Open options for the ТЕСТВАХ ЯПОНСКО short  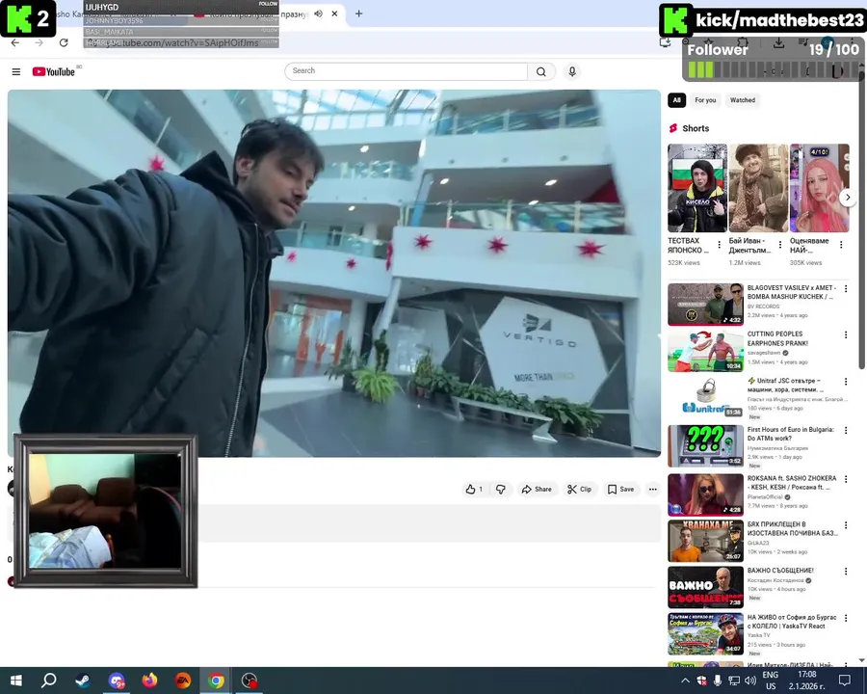[x=719, y=245]
